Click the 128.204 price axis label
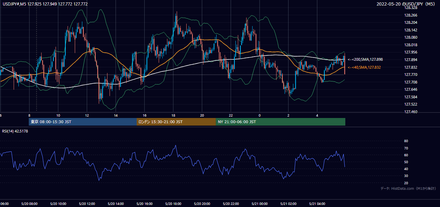 [x=411, y=22]
